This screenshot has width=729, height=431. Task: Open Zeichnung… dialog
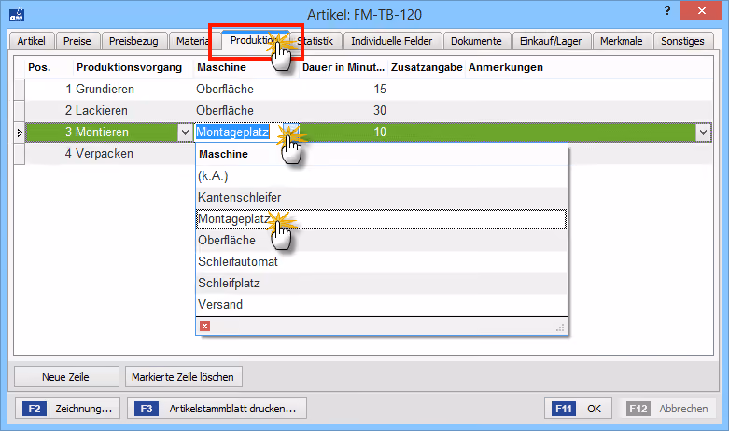pyautogui.click(x=68, y=409)
